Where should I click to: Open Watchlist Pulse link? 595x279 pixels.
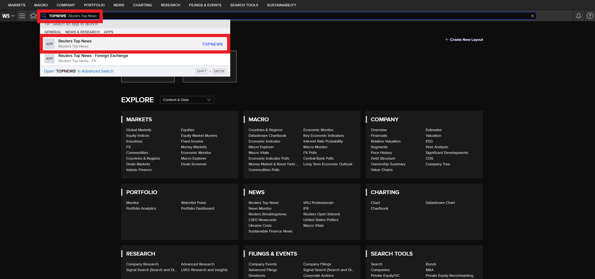193,203
